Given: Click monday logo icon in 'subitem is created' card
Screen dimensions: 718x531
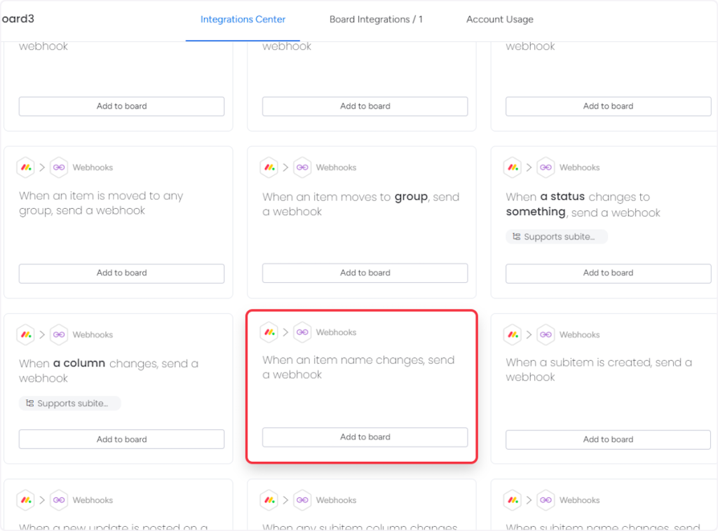Looking at the screenshot, I should (513, 335).
